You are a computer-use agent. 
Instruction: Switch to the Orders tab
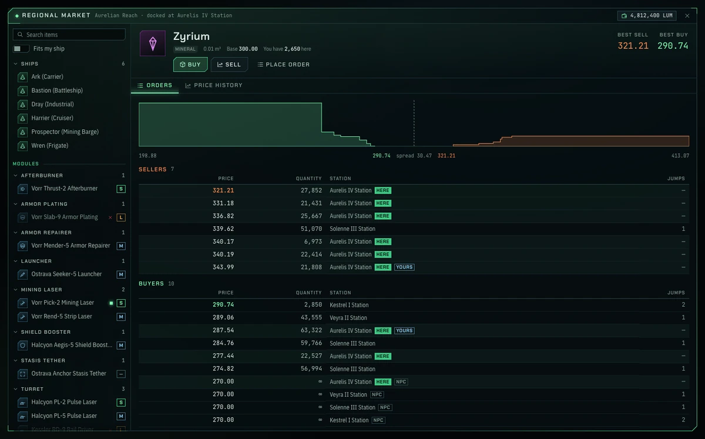pyautogui.click(x=155, y=85)
